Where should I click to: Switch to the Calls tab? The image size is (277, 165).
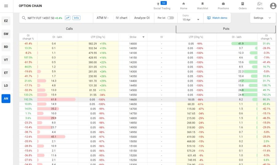pos(70,29)
